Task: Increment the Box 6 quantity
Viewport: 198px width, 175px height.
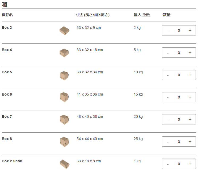Action: click(x=190, y=97)
